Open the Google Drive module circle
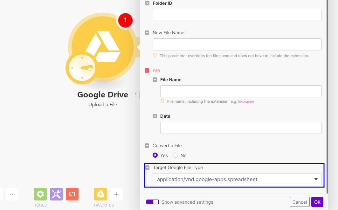 (x=103, y=47)
